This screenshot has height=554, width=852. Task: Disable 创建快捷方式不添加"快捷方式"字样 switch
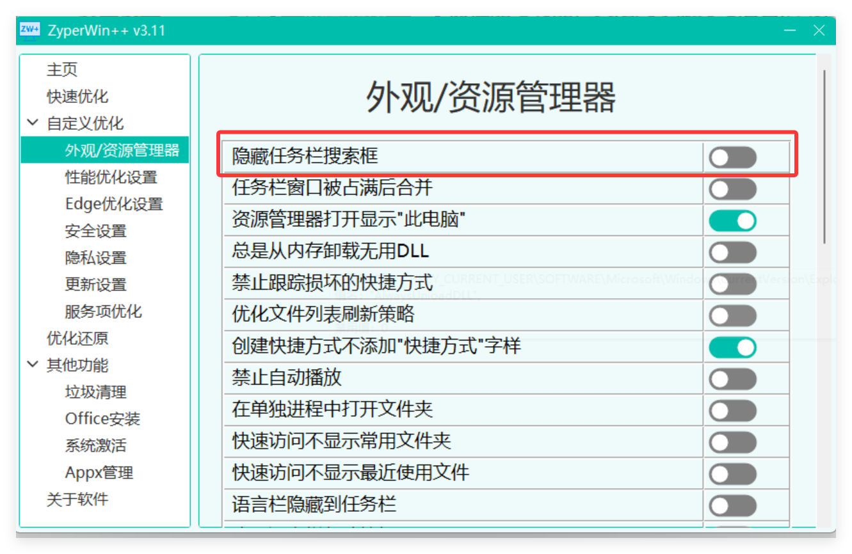(733, 347)
